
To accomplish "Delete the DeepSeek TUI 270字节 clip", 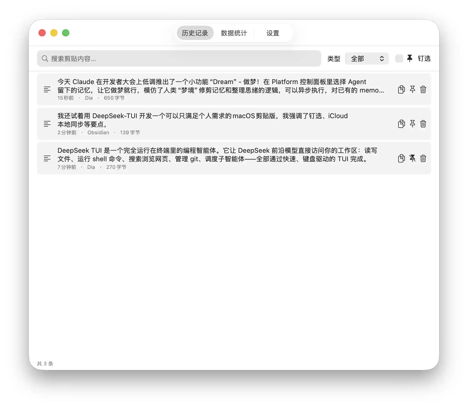I will [423, 158].
